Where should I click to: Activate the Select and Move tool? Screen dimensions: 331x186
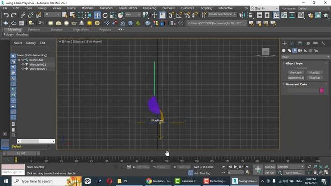97,15
